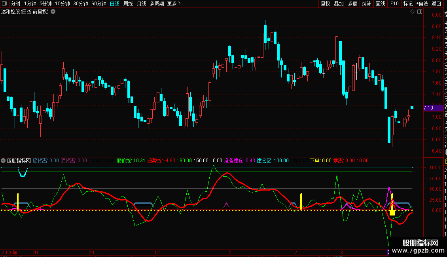Switch to the 分时 intraday tab
The height and width of the screenshot is (257, 447).
click(16, 4)
